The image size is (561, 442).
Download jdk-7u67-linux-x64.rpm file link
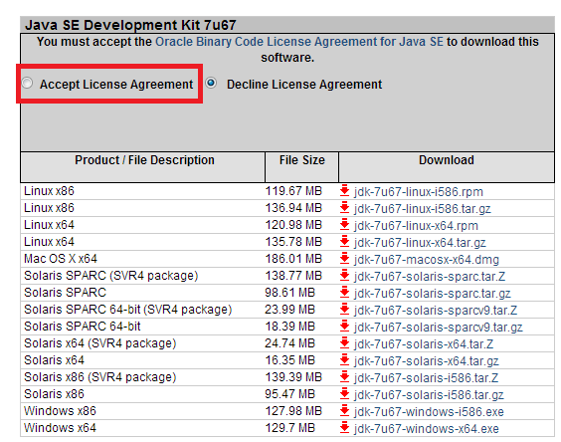[x=416, y=226]
